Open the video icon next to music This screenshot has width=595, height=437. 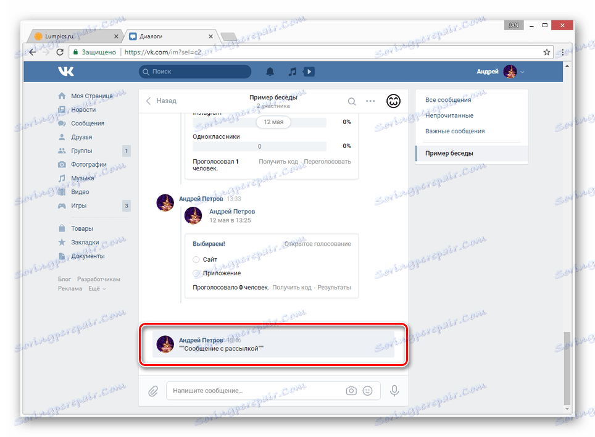coord(309,72)
